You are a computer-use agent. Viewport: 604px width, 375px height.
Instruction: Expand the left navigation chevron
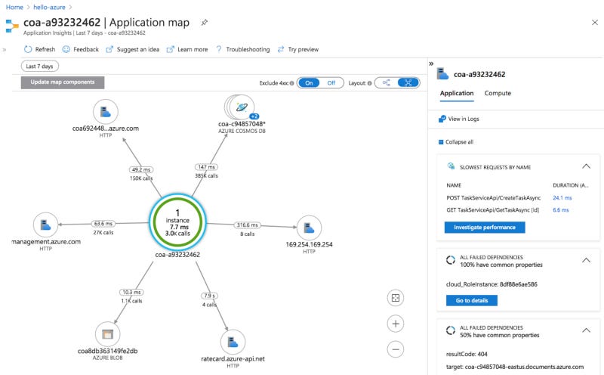pos(5,49)
